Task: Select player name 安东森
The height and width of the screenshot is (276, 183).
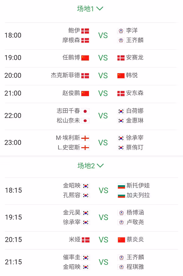Action: (135, 93)
